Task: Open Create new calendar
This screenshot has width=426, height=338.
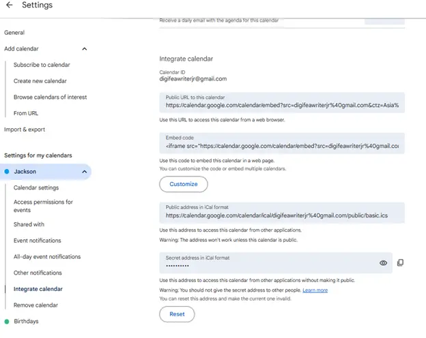Action: click(40, 81)
